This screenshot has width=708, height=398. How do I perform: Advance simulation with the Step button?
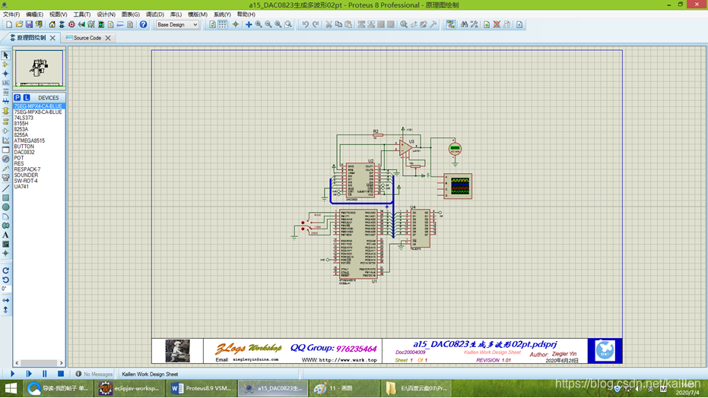click(x=28, y=374)
